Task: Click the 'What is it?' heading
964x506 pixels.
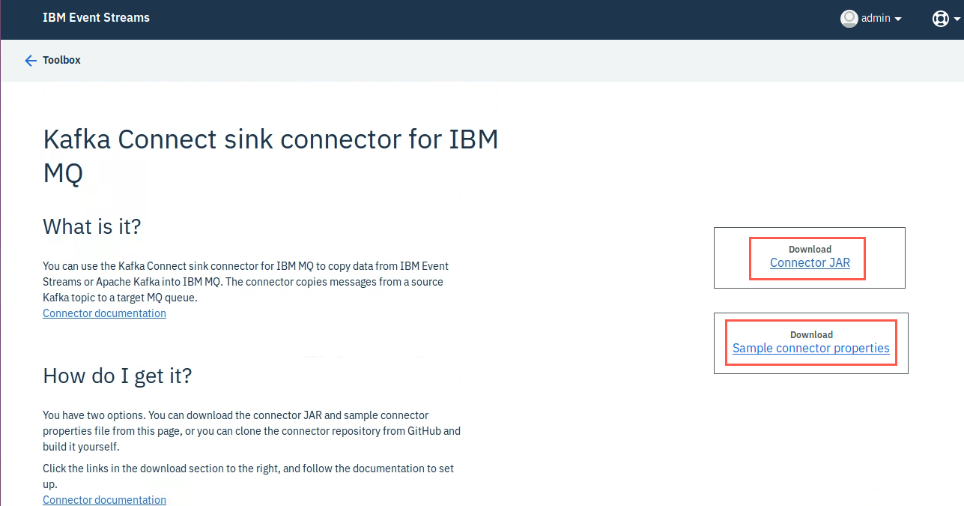Action: click(x=92, y=226)
